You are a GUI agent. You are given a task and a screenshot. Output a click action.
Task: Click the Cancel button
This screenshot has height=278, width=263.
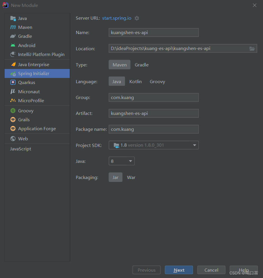211,270
